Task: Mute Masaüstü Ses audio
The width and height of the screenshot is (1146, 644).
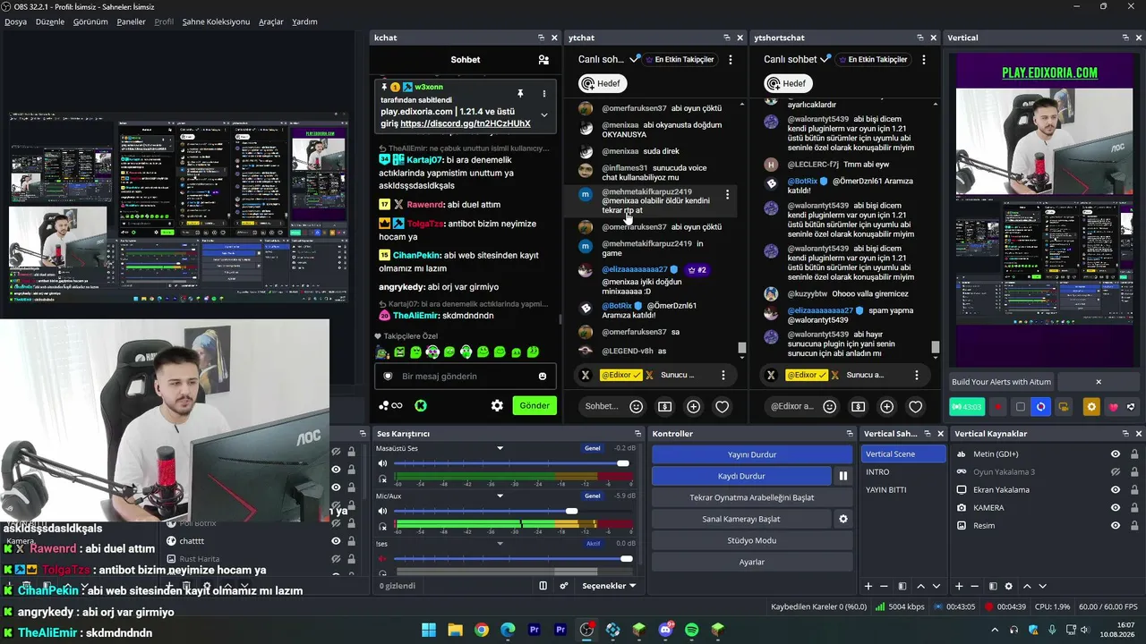Action: [x=382, y=463]
